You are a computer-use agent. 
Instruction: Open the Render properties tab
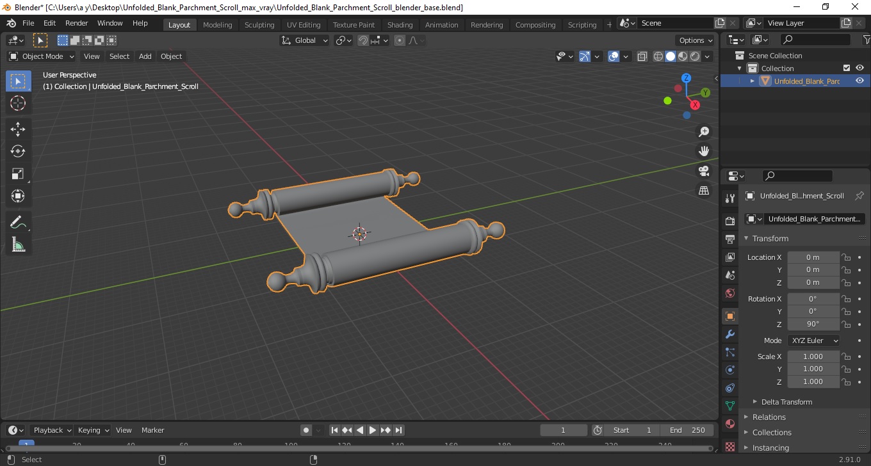click(730, 221)
